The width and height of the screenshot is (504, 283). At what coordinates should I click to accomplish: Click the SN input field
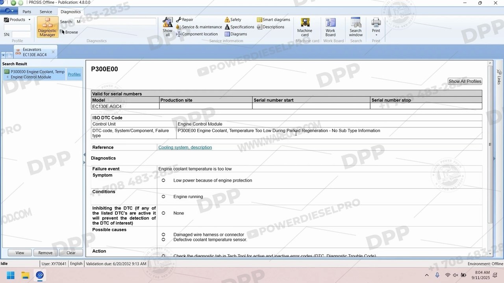coord(21,35)
